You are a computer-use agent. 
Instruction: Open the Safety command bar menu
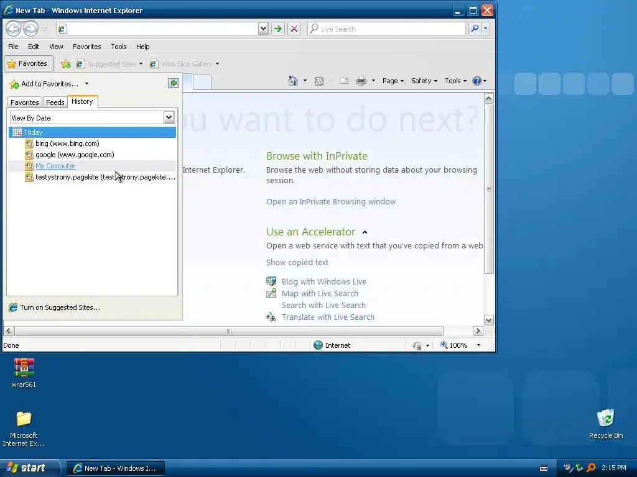point(424,81)
